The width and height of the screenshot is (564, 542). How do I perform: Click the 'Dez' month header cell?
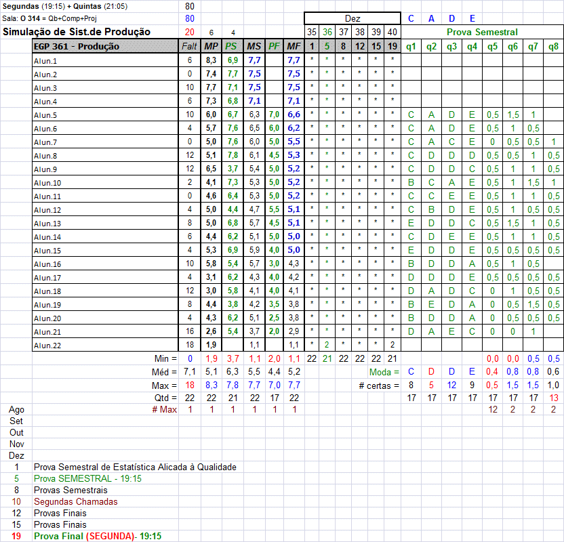pyautogui.click(x=352, y=18)
